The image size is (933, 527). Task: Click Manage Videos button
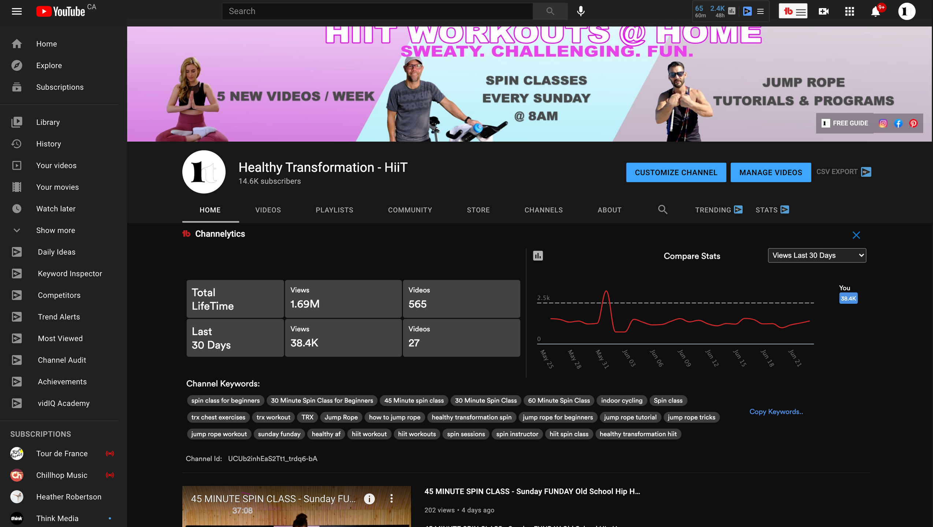coord(770,172)
